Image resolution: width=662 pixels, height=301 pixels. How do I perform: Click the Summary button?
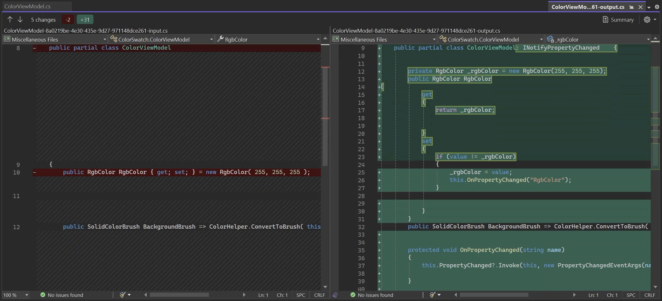pos(618,20)
